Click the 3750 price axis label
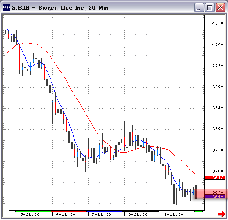 218,150
